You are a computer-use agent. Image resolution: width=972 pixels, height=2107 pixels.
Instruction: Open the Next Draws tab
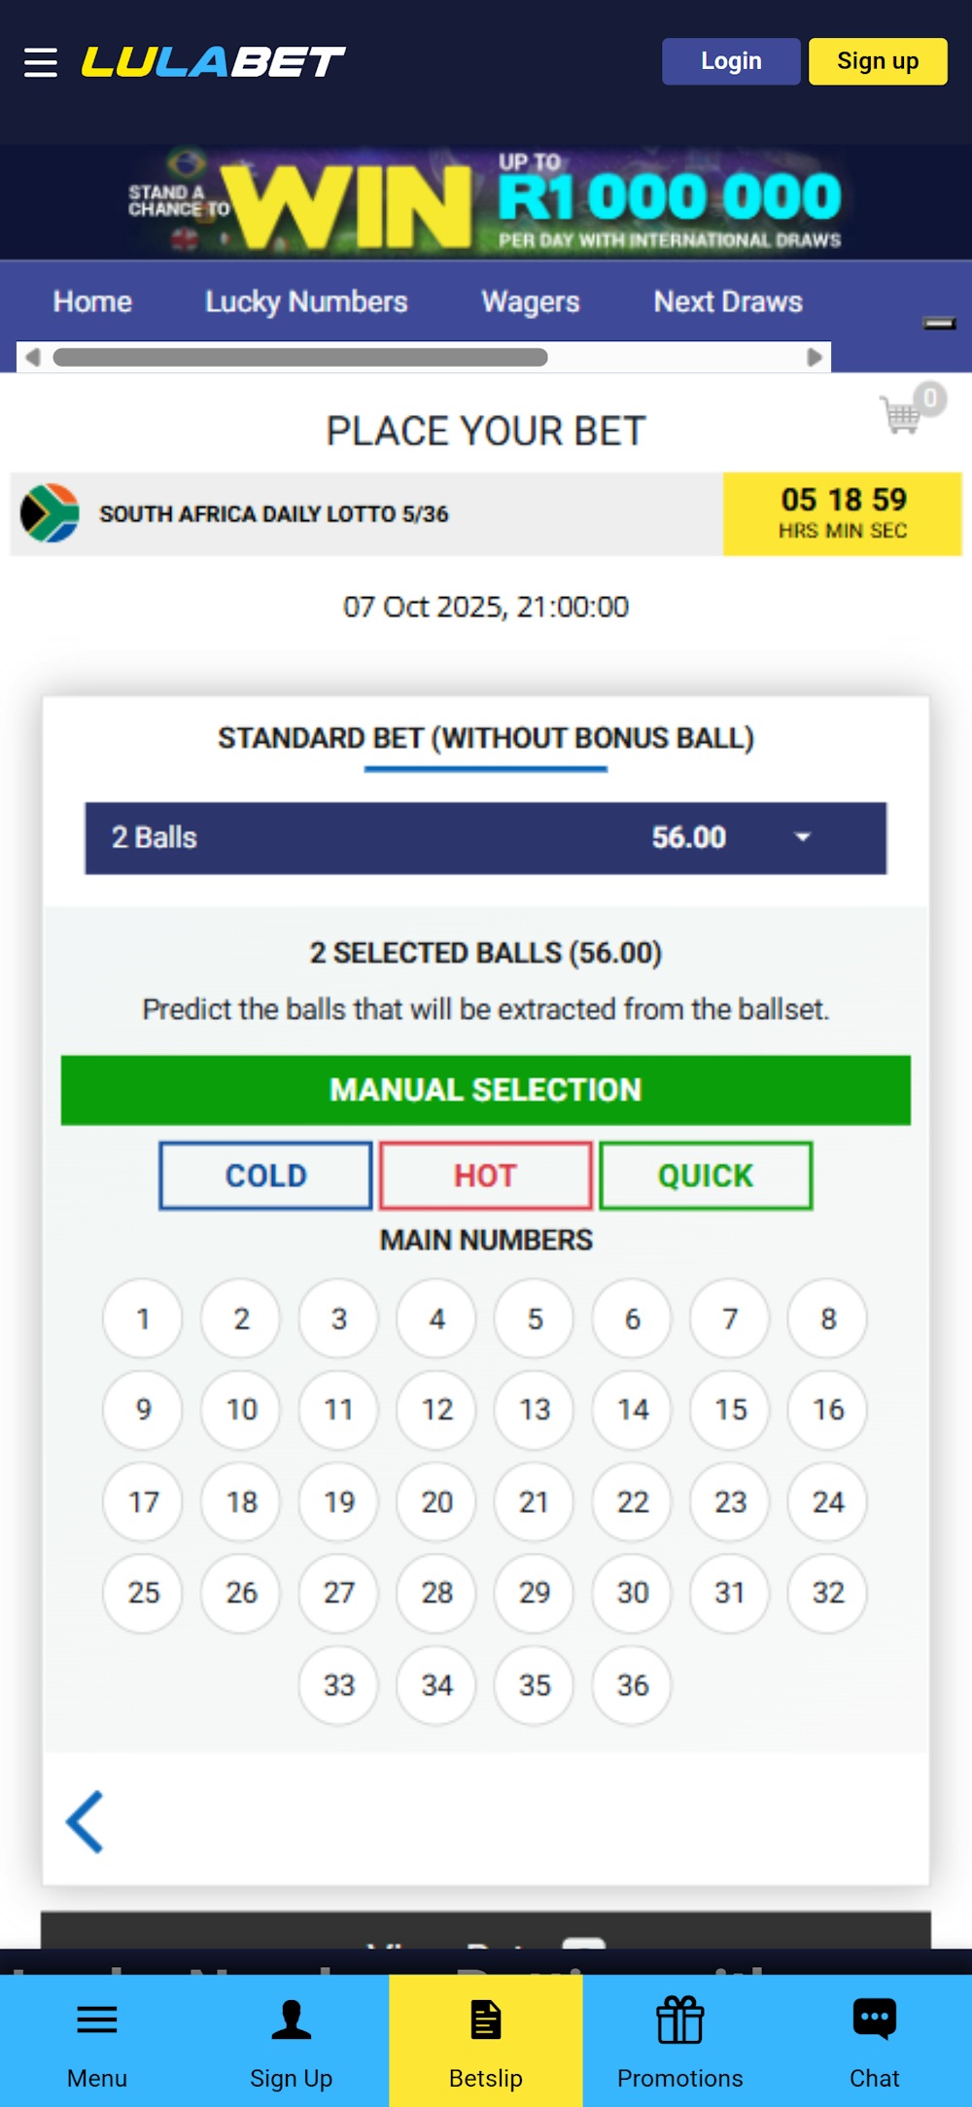[x=728, y=301]
